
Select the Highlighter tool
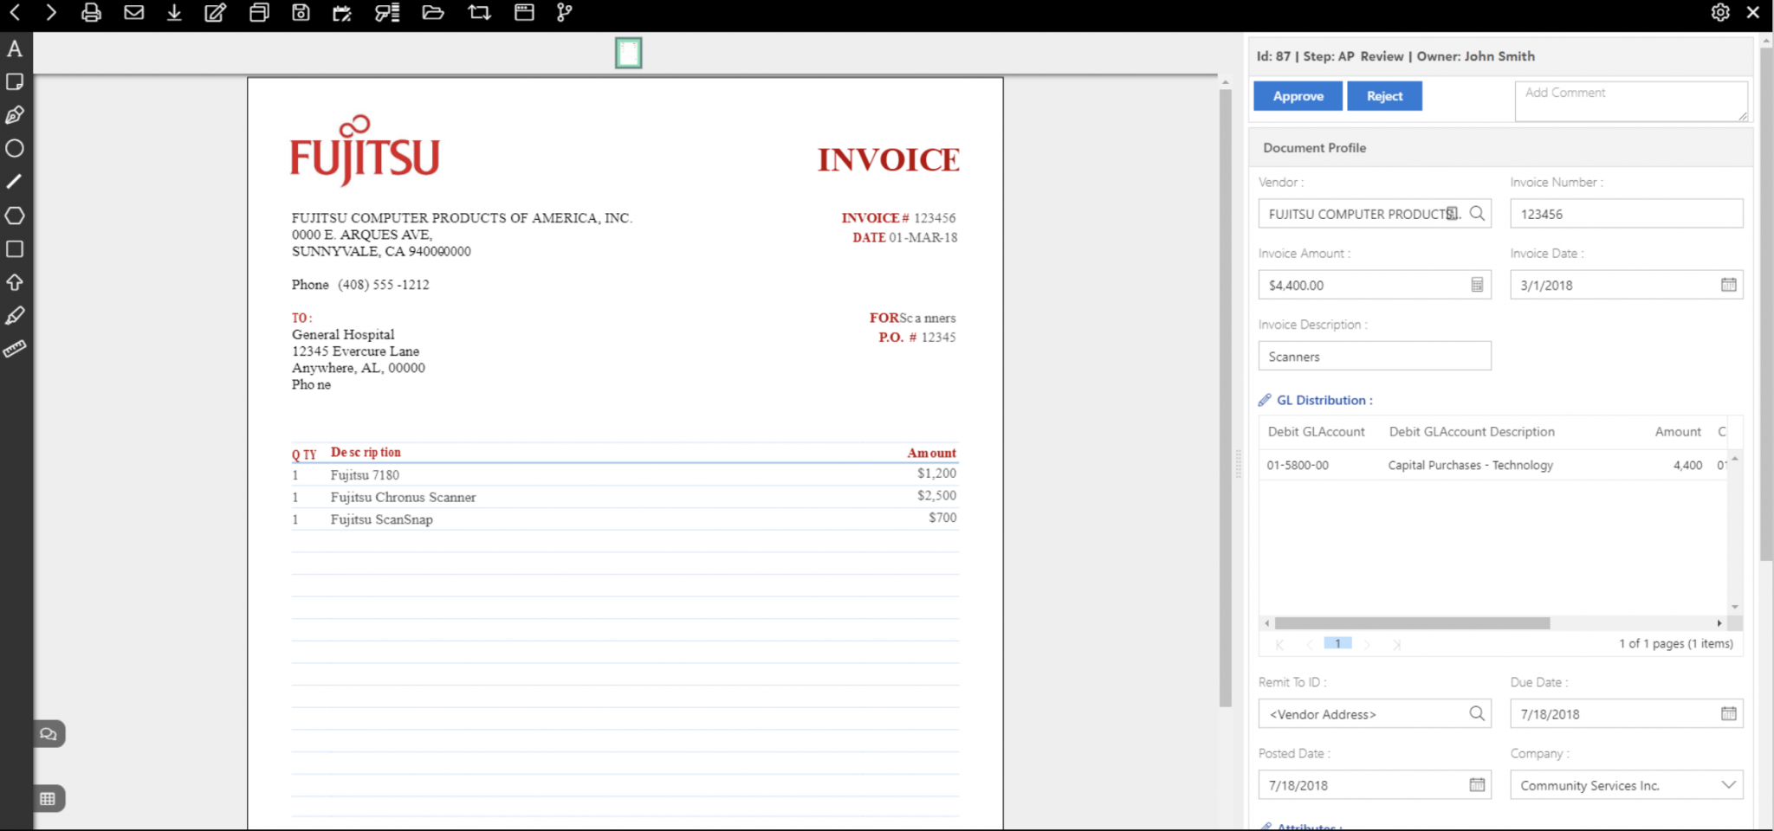(14, 316)
